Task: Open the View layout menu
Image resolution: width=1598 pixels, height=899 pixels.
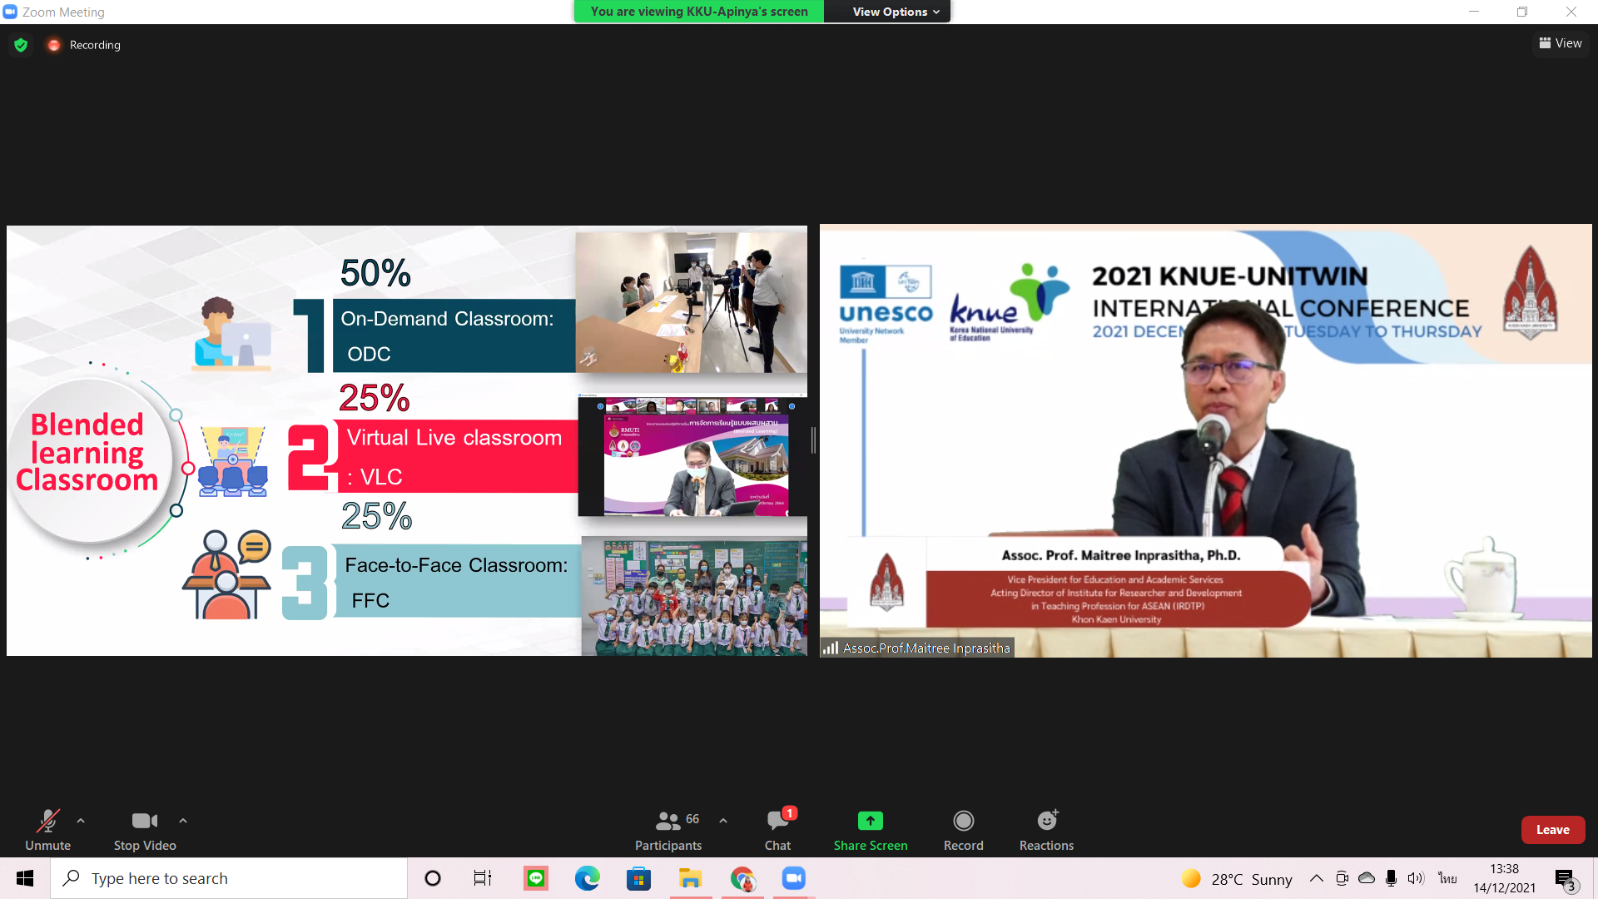Action: point(1561,43)
